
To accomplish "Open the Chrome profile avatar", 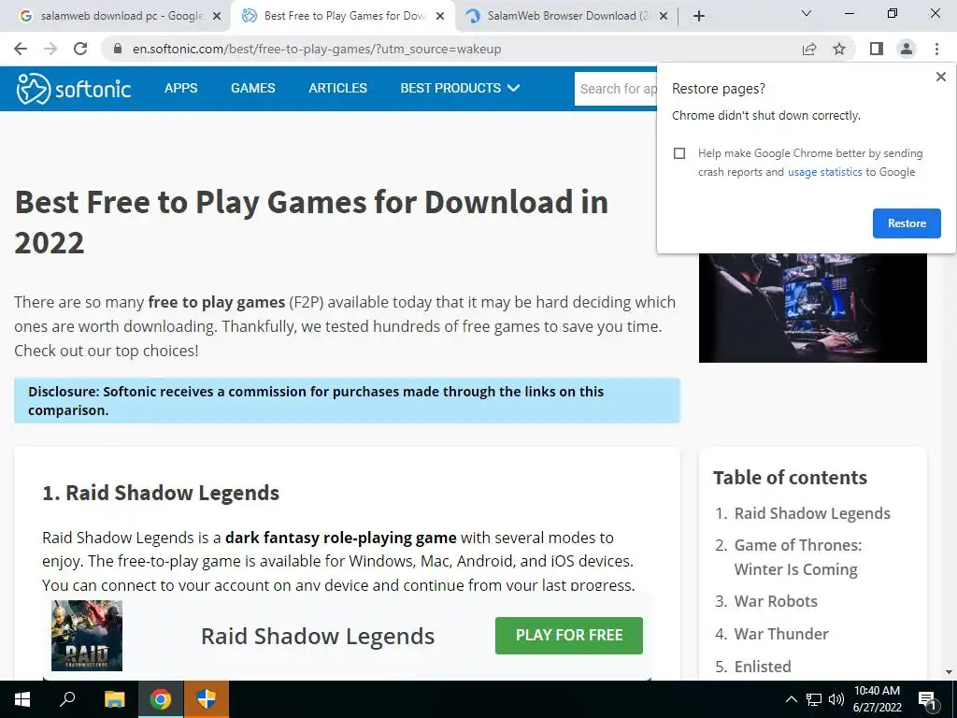I will point(907,49).
